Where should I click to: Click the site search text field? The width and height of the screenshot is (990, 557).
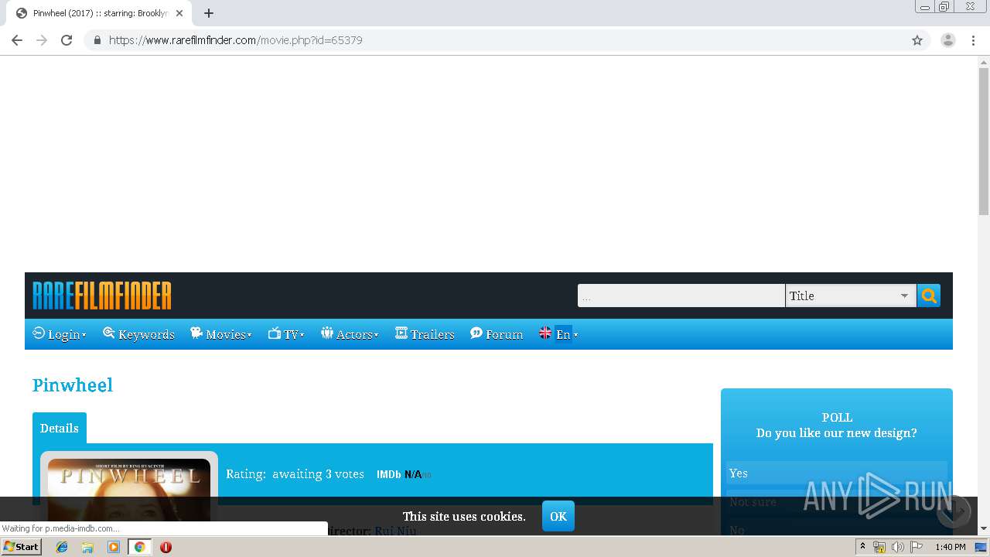coord(681,296)
